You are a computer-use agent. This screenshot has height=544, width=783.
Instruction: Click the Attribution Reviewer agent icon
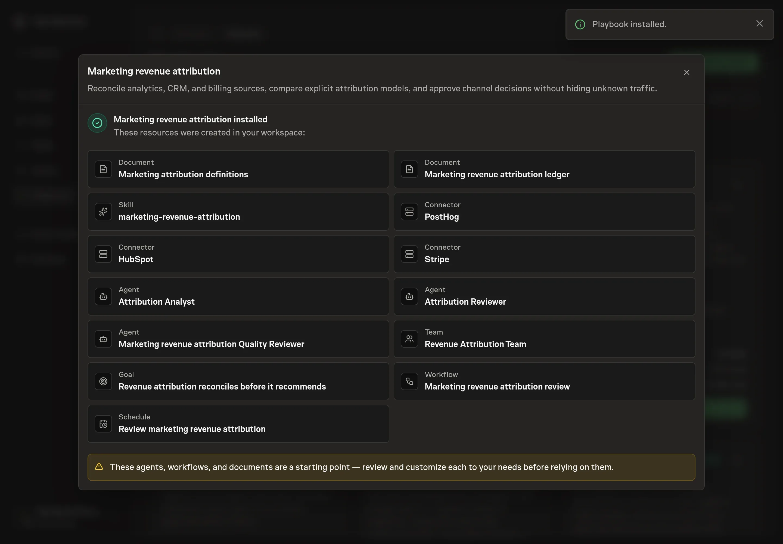coord(409,296)
